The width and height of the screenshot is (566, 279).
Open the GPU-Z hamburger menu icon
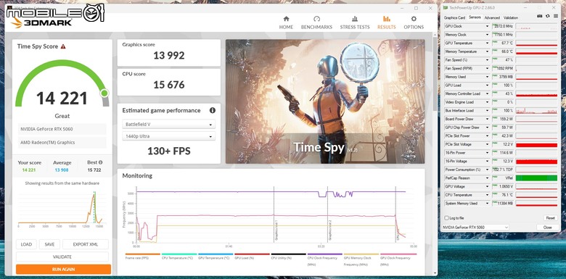(x=555, y=16)
